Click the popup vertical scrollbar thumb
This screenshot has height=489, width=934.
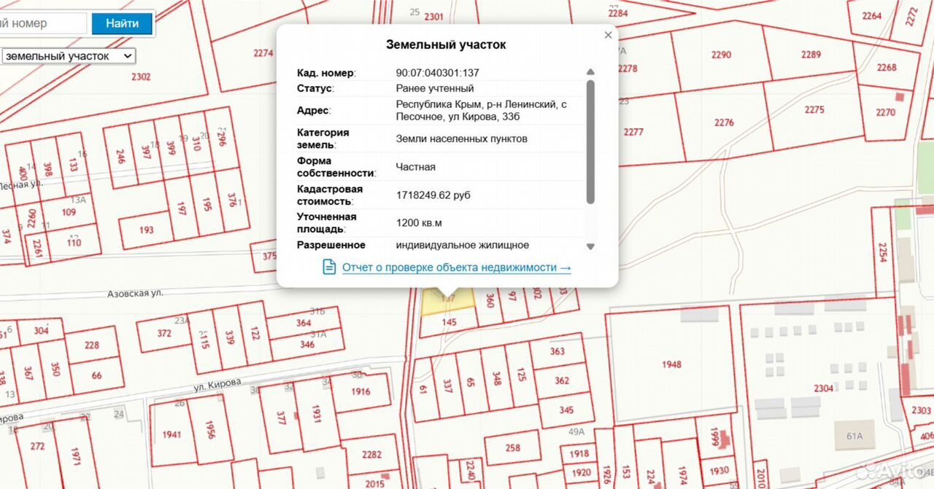click(x=590, y=141)
